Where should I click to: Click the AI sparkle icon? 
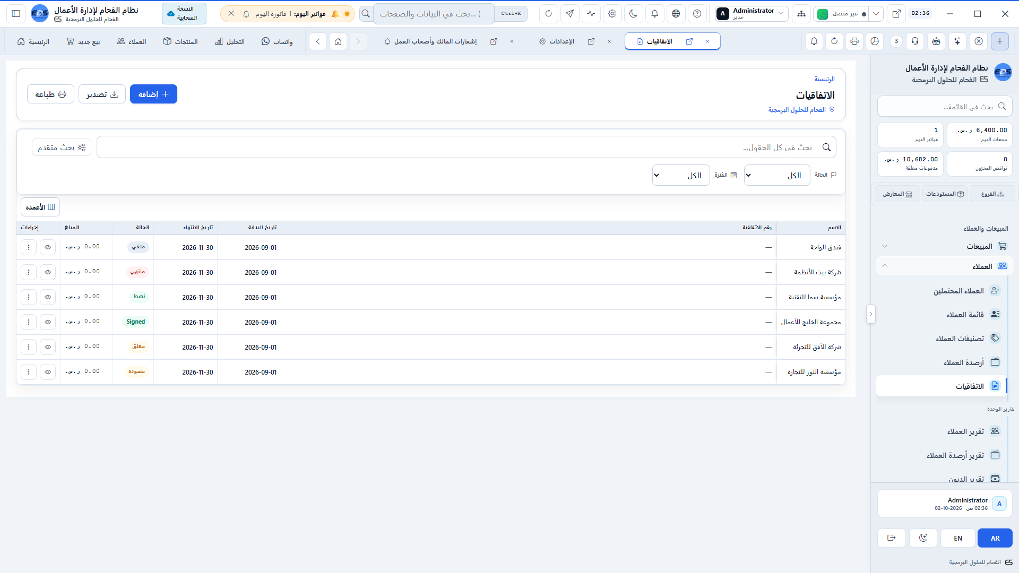coord(957,41)
